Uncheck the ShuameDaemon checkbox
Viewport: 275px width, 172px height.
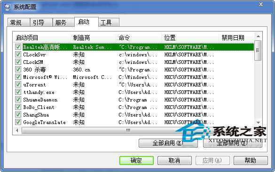[18, 100]
